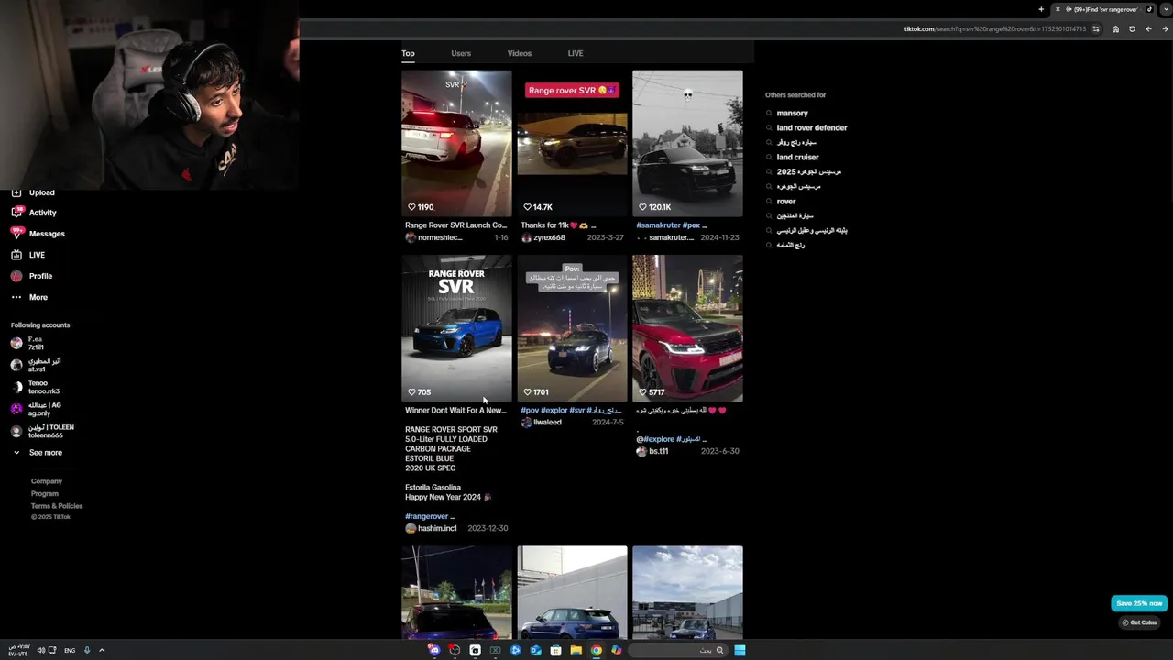This screenshot has height=660, width=1173.
Task: Click the address bar with tiktok.com URL
Action: [x=995, y=29]
